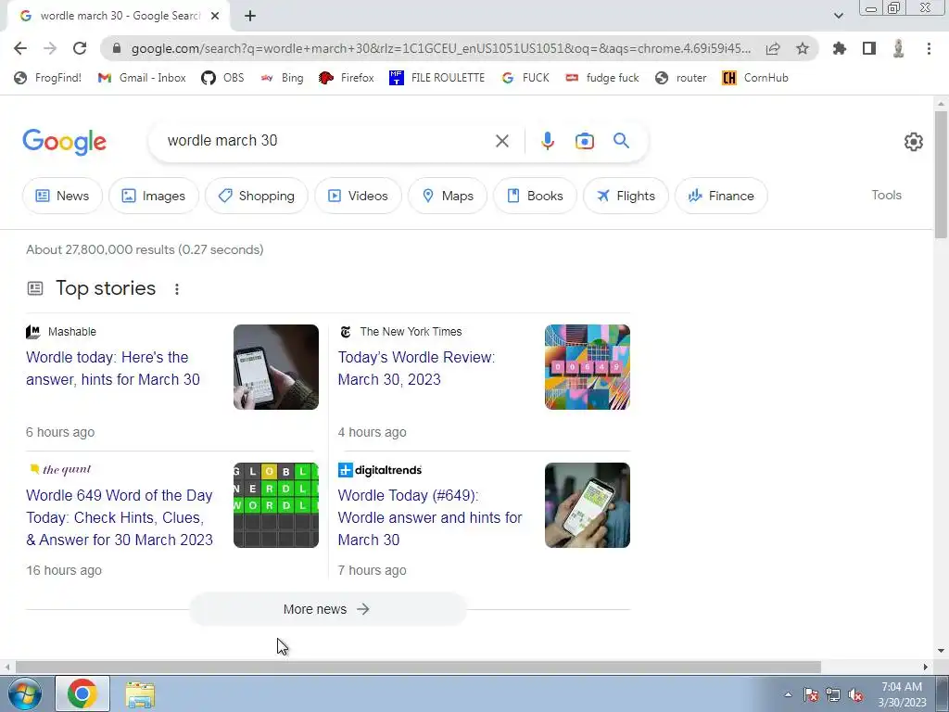
Task: Click the Mashable phone thumbnail
Action: click(x=276, y=367)
